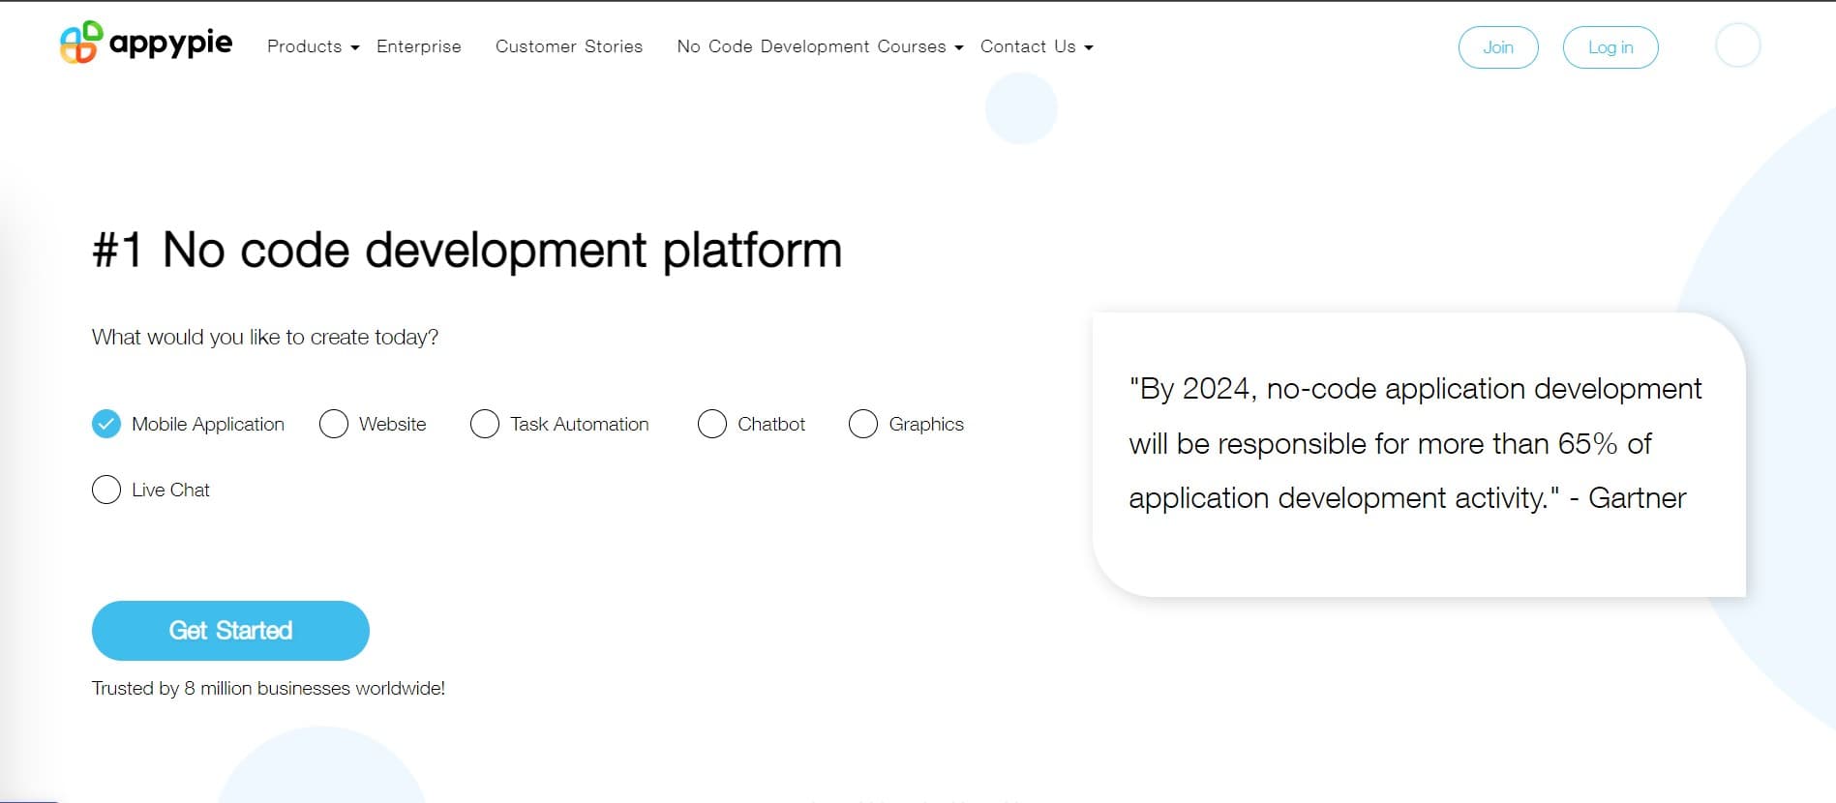Click 'Trusted by 8 million businesses worldwide!' text
Viewport: 1836px width, 803px height.
[x=268, y=688]
